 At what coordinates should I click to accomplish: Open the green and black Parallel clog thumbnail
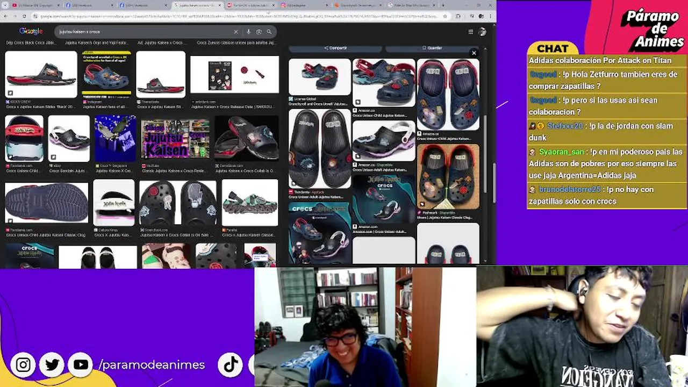(x=250, y=203)
